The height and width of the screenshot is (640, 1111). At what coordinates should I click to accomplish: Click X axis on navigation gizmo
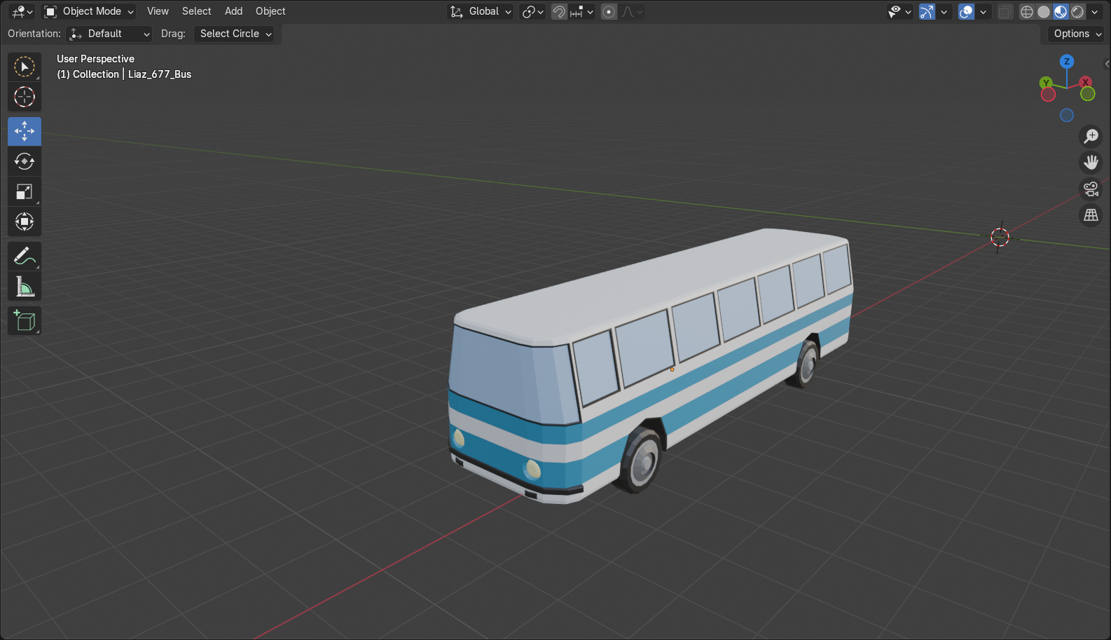tap(1086, 82)
